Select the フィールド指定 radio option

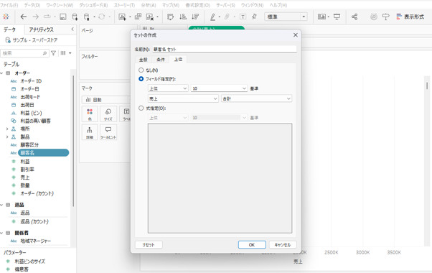pyautogui.click(x=141, y=79)
